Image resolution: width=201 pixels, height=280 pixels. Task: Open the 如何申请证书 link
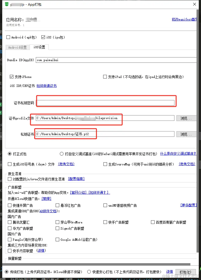coord(46,86)
